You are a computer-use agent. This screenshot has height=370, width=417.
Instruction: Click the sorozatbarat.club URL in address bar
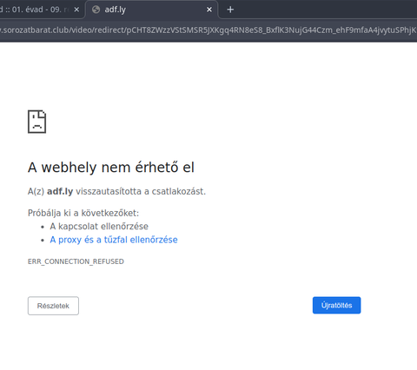(208, 30)
